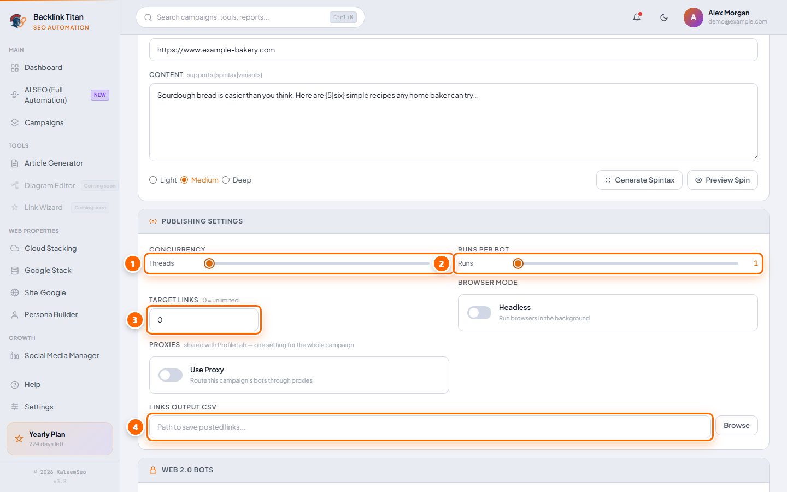Click the Yearly Plan star icon
This screenshot has height=492, width=787.
[x=19, y=439]
